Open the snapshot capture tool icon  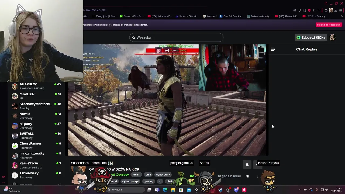304,10
